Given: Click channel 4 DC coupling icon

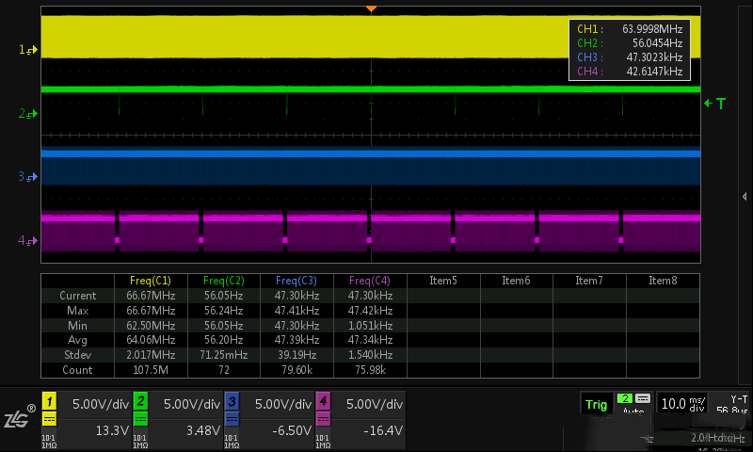Looking at the screenshot, I should 323,419.
